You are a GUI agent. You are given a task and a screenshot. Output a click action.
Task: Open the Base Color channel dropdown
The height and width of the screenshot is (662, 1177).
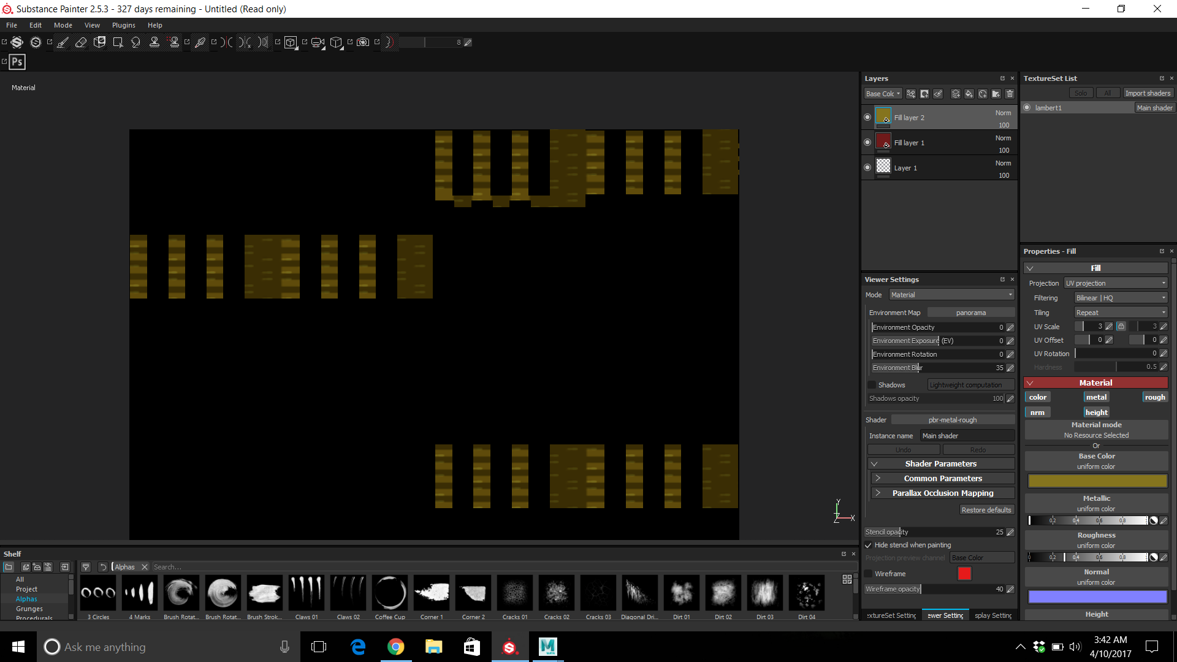point(883,94)
